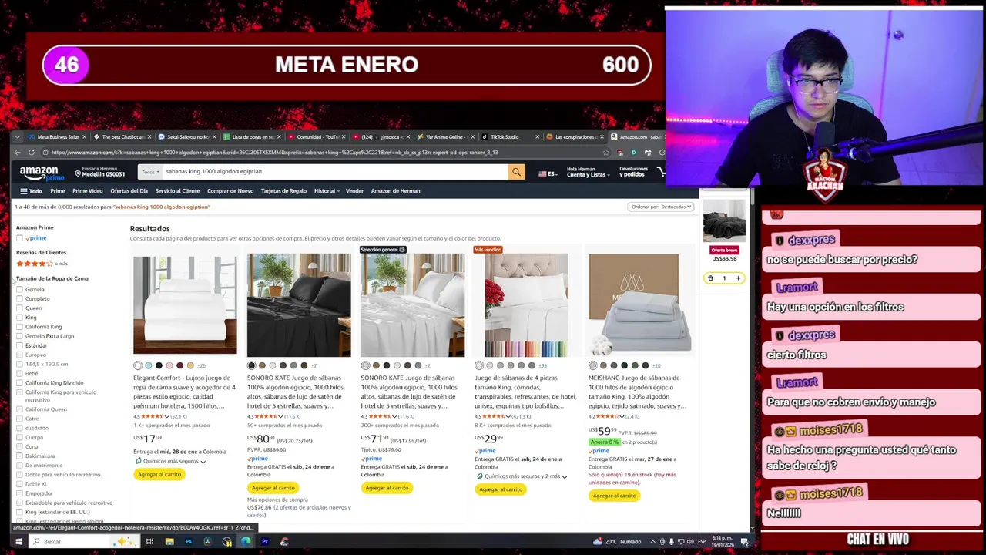This screenshot has height=555, width=986.
Task: Check the California King Dividido filter
Action: (x=19, y=383)
